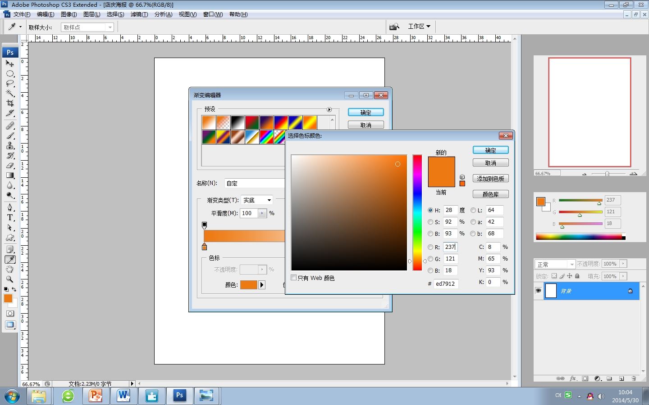
Task: Create a new layer in Layers panel
Action: tap(622, 378)
